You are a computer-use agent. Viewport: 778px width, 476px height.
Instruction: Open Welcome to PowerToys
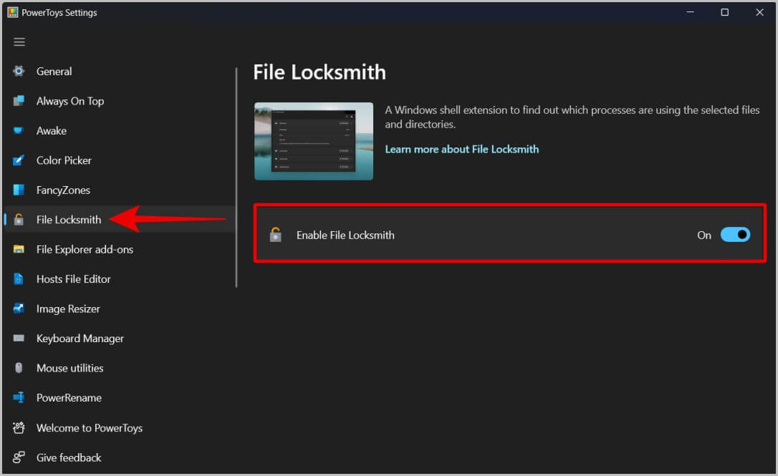point(90,428)
